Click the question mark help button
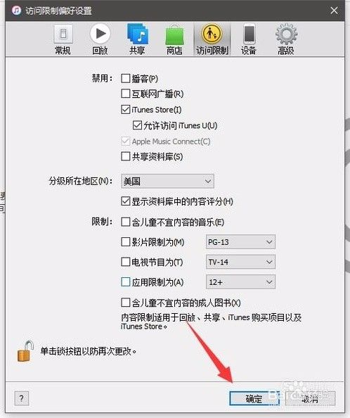 22,398
